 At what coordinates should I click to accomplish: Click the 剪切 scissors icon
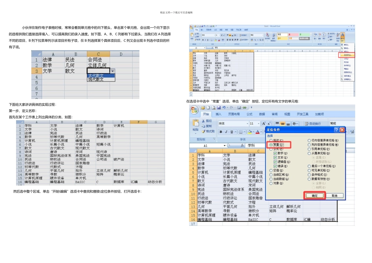point(203,121)
